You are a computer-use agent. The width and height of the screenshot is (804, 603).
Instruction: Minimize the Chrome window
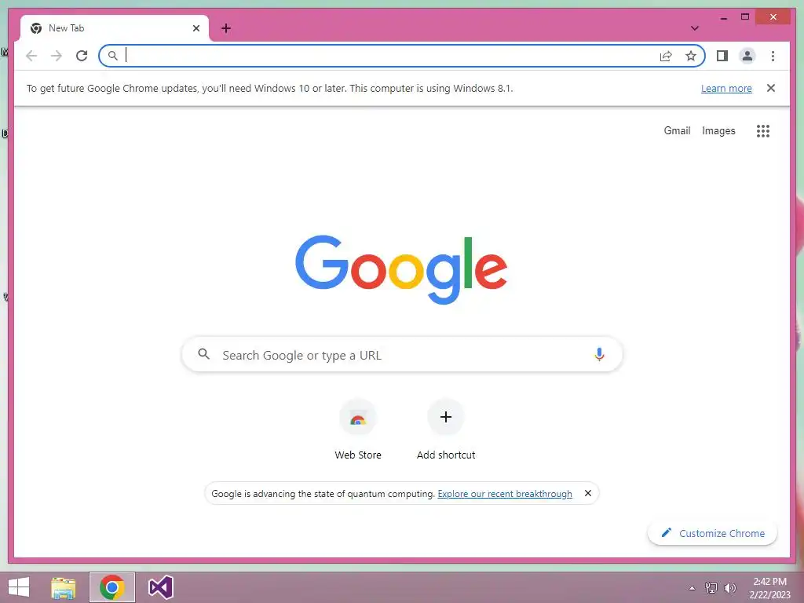[x=724, y=17]
